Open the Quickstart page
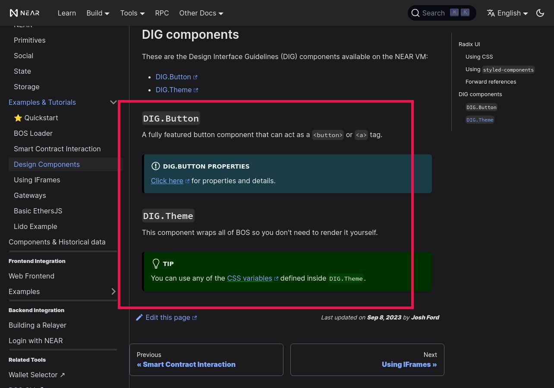554x388 pixels. click(x=36, y=118)
